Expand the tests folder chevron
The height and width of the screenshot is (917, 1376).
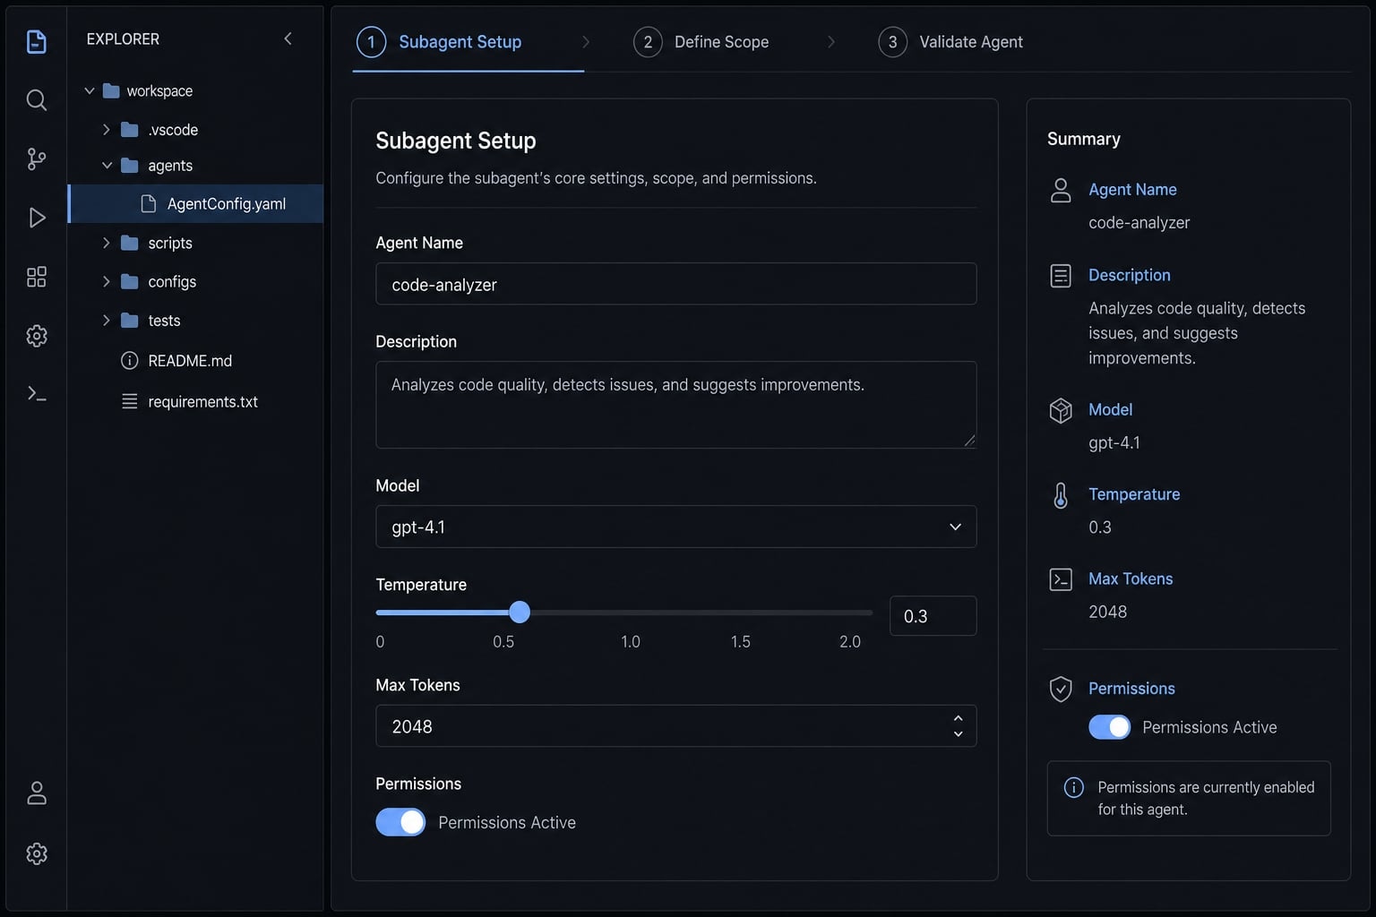coord(107,320)
